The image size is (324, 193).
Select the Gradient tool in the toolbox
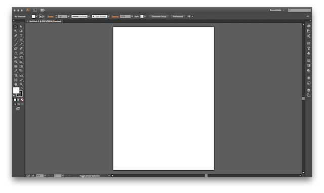pos(21,66)
